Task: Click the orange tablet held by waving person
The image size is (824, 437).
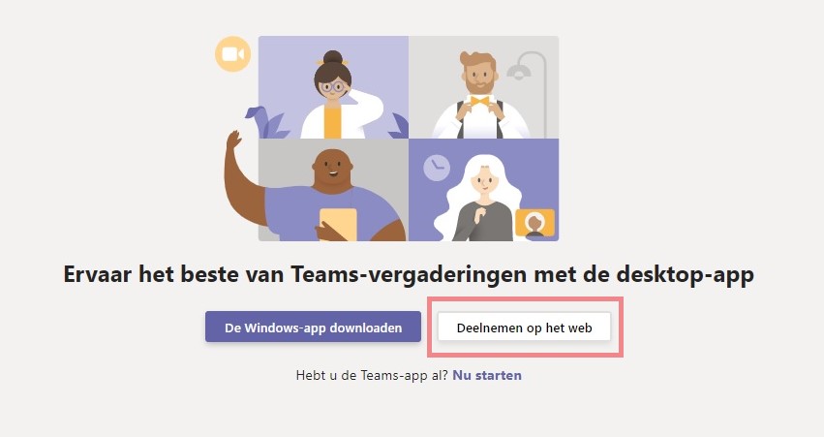Action: 339,225
